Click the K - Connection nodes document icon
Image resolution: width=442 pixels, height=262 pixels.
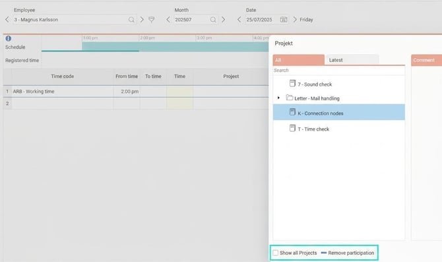292,112
